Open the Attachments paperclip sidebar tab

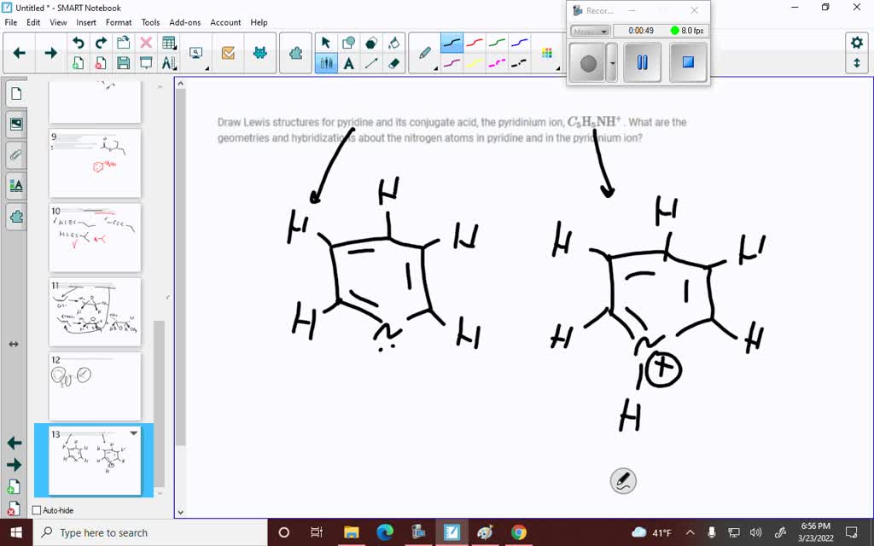coord(15,154)
